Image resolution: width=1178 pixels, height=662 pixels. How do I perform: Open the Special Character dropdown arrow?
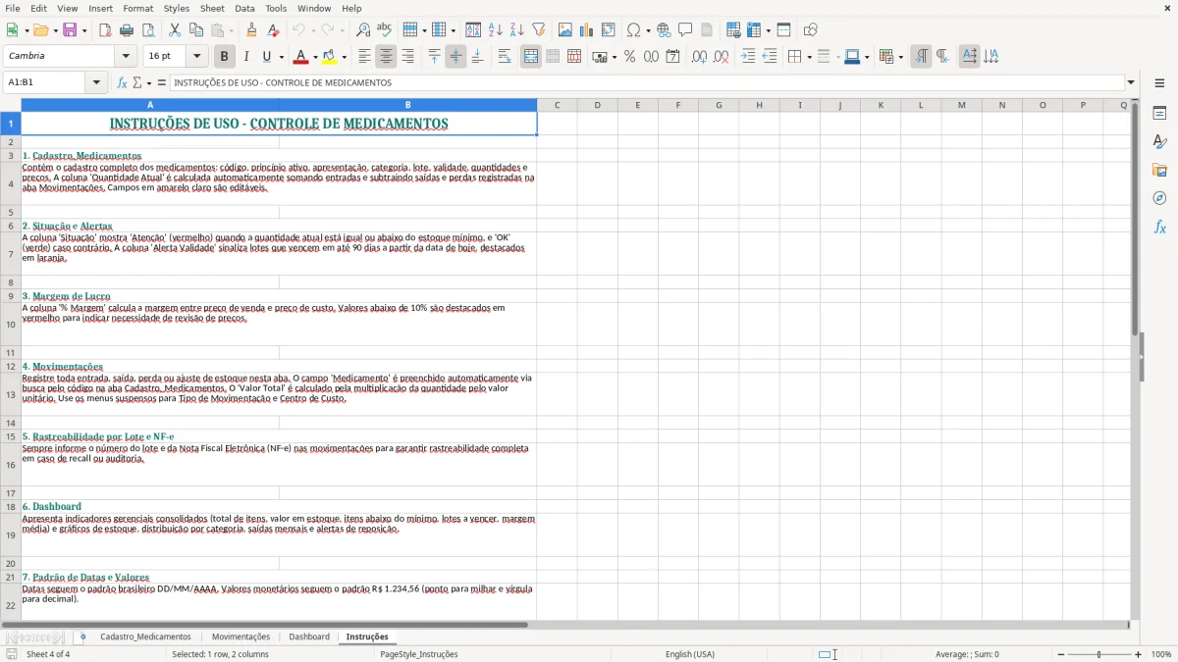point(649,31)
